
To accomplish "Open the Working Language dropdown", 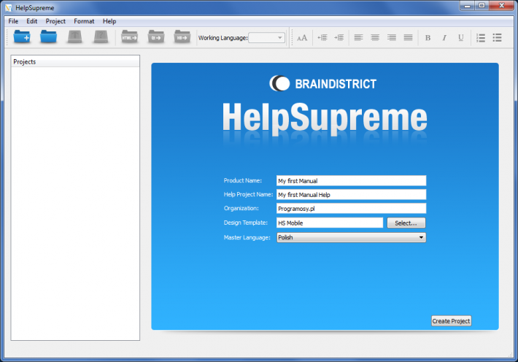I will pyautogui.click(x=266, y=38).
